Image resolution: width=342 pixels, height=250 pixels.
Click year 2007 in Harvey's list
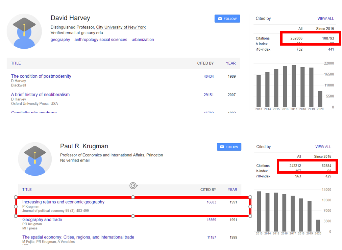coord(231,95)
